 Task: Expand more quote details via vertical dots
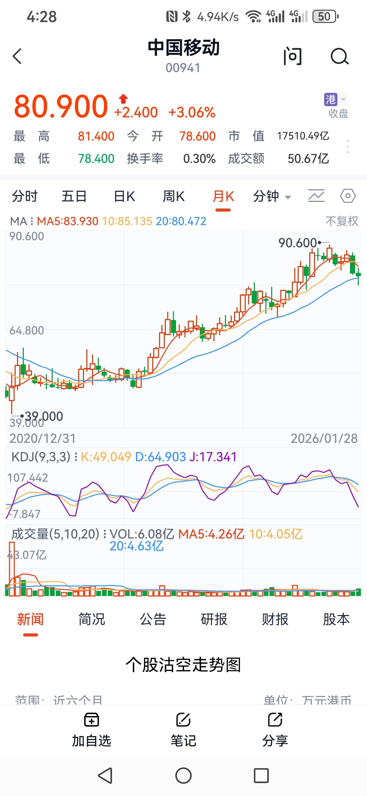point(347,146)
